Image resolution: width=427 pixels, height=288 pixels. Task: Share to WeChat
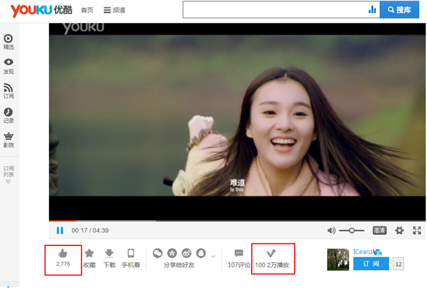point(158,253)
